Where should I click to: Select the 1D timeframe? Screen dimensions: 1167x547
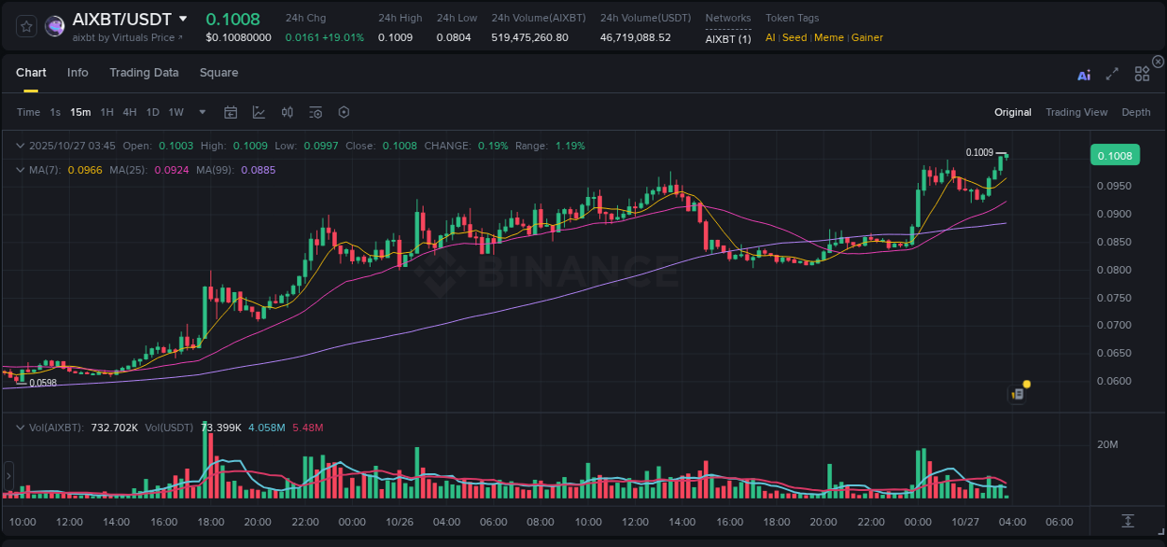[x=151, y=112]
